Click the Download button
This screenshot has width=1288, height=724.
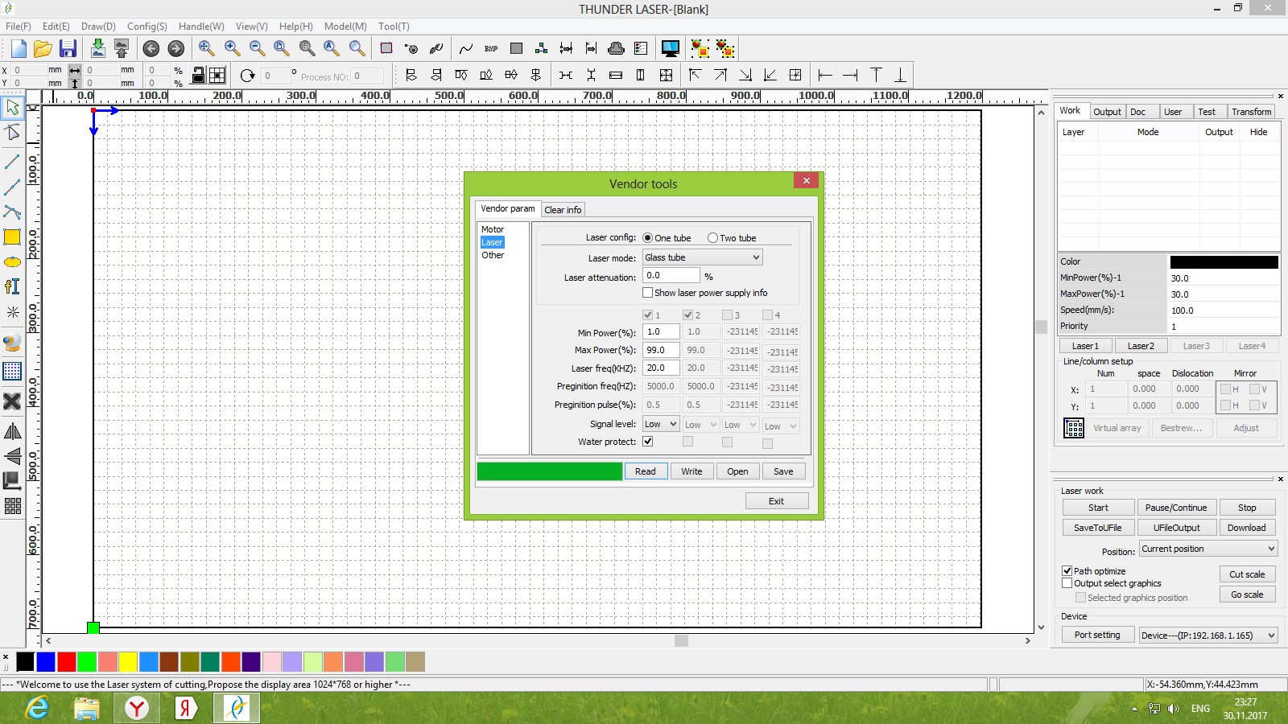[x=1247, y=528]
